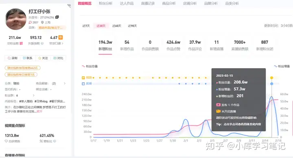Expand 商品橱窗 (2) chevron
The image size is (293, 158).
click(x=65, y=83)
